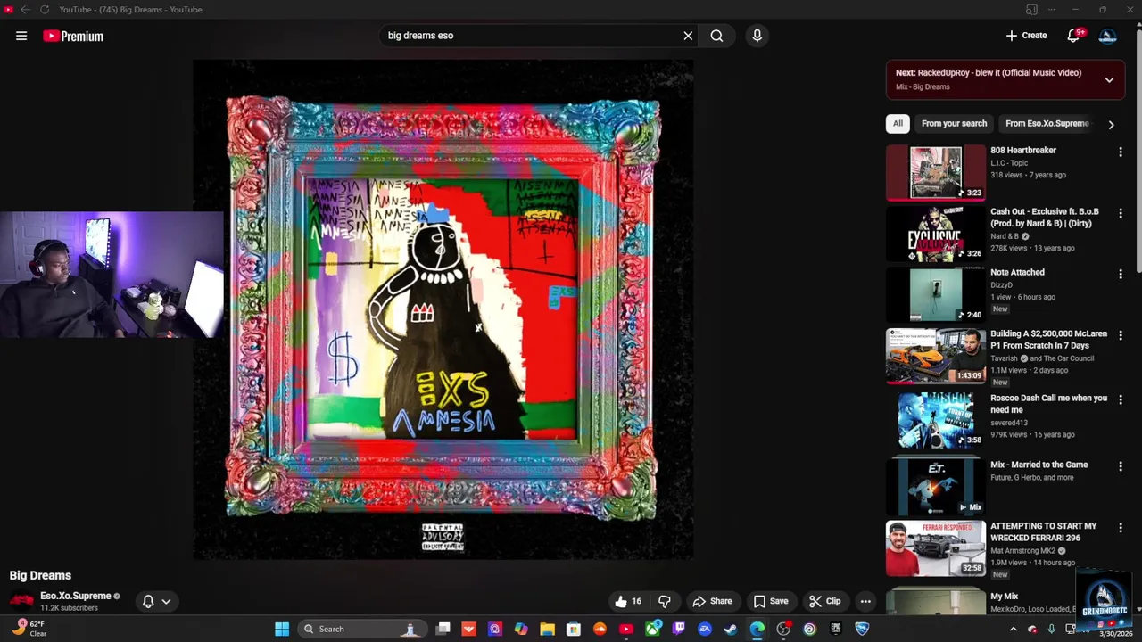Screen dimensions: 1142x642
Task: Open the Create menu
Action: tap(1026, 36)
